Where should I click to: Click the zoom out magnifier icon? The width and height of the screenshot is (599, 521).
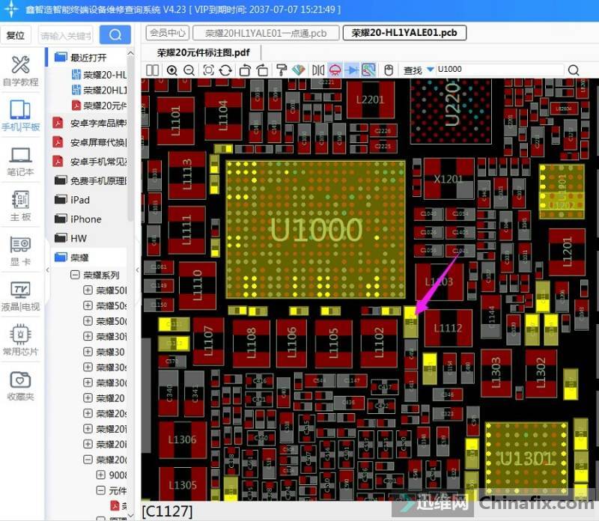[189, 70]
